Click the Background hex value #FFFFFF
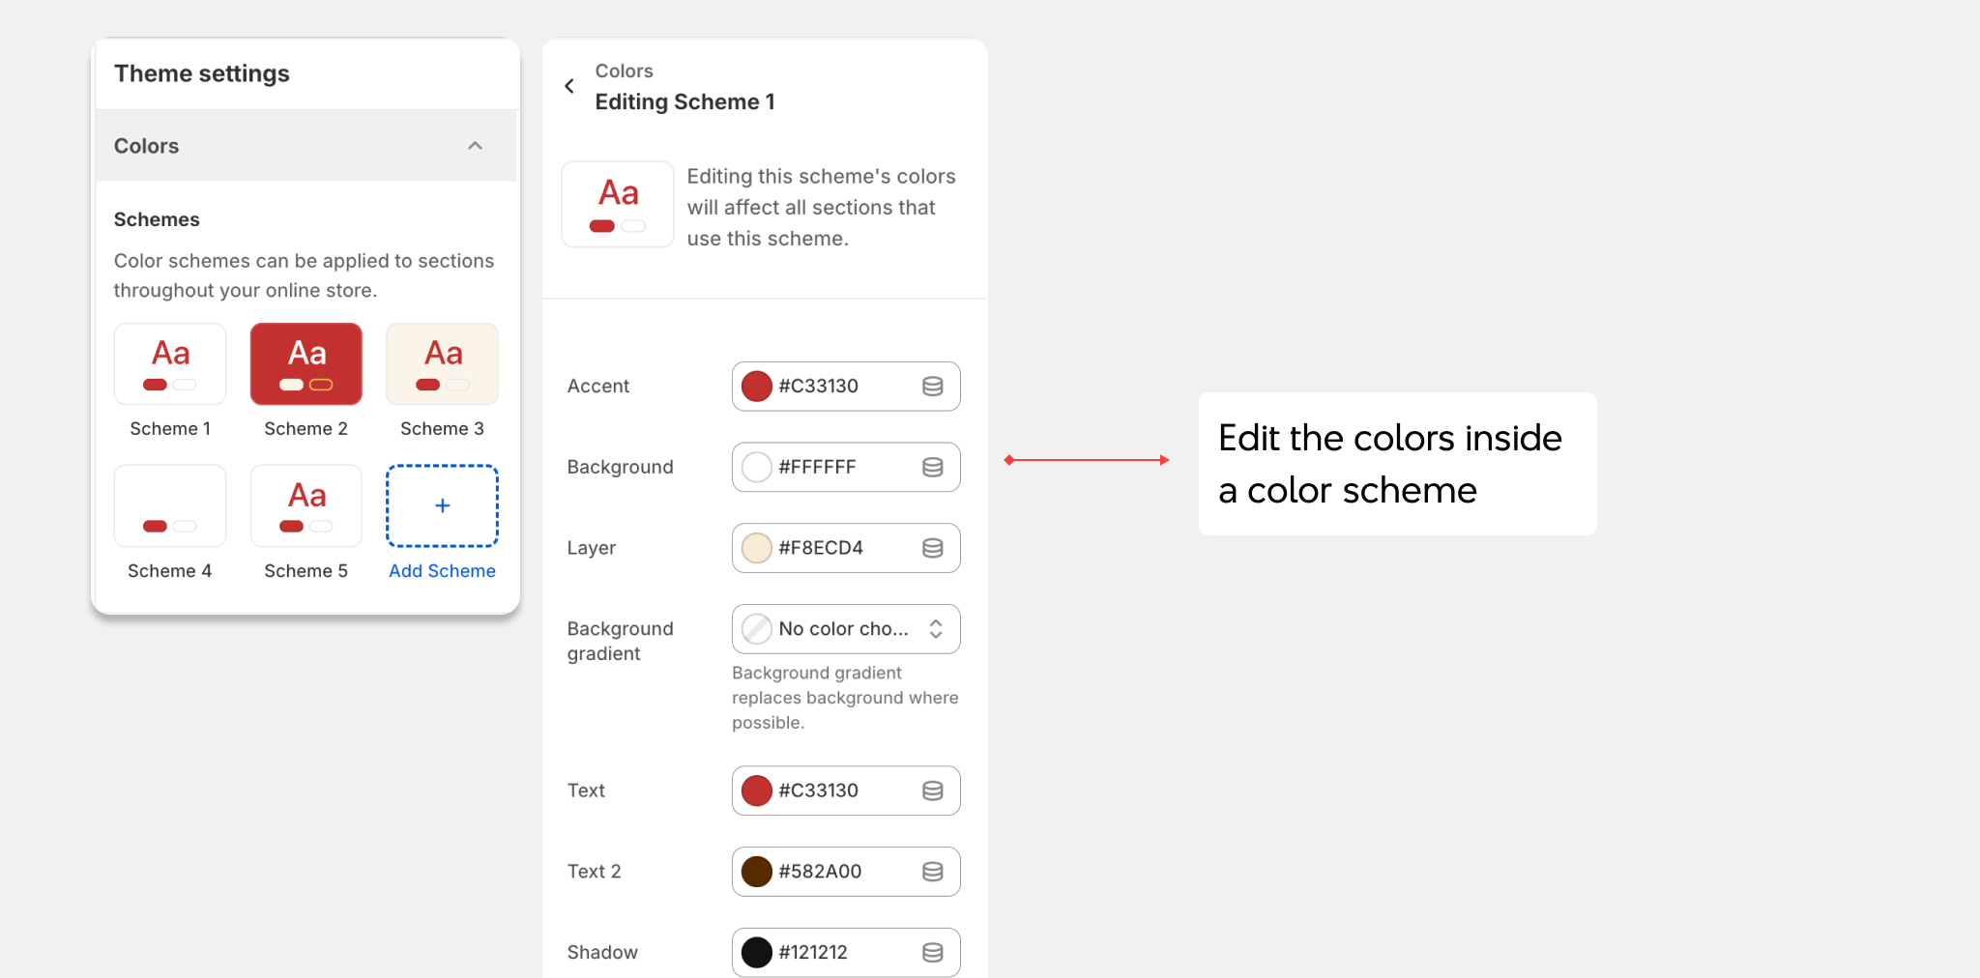The image size is (1980, 978). click(818, 468)
